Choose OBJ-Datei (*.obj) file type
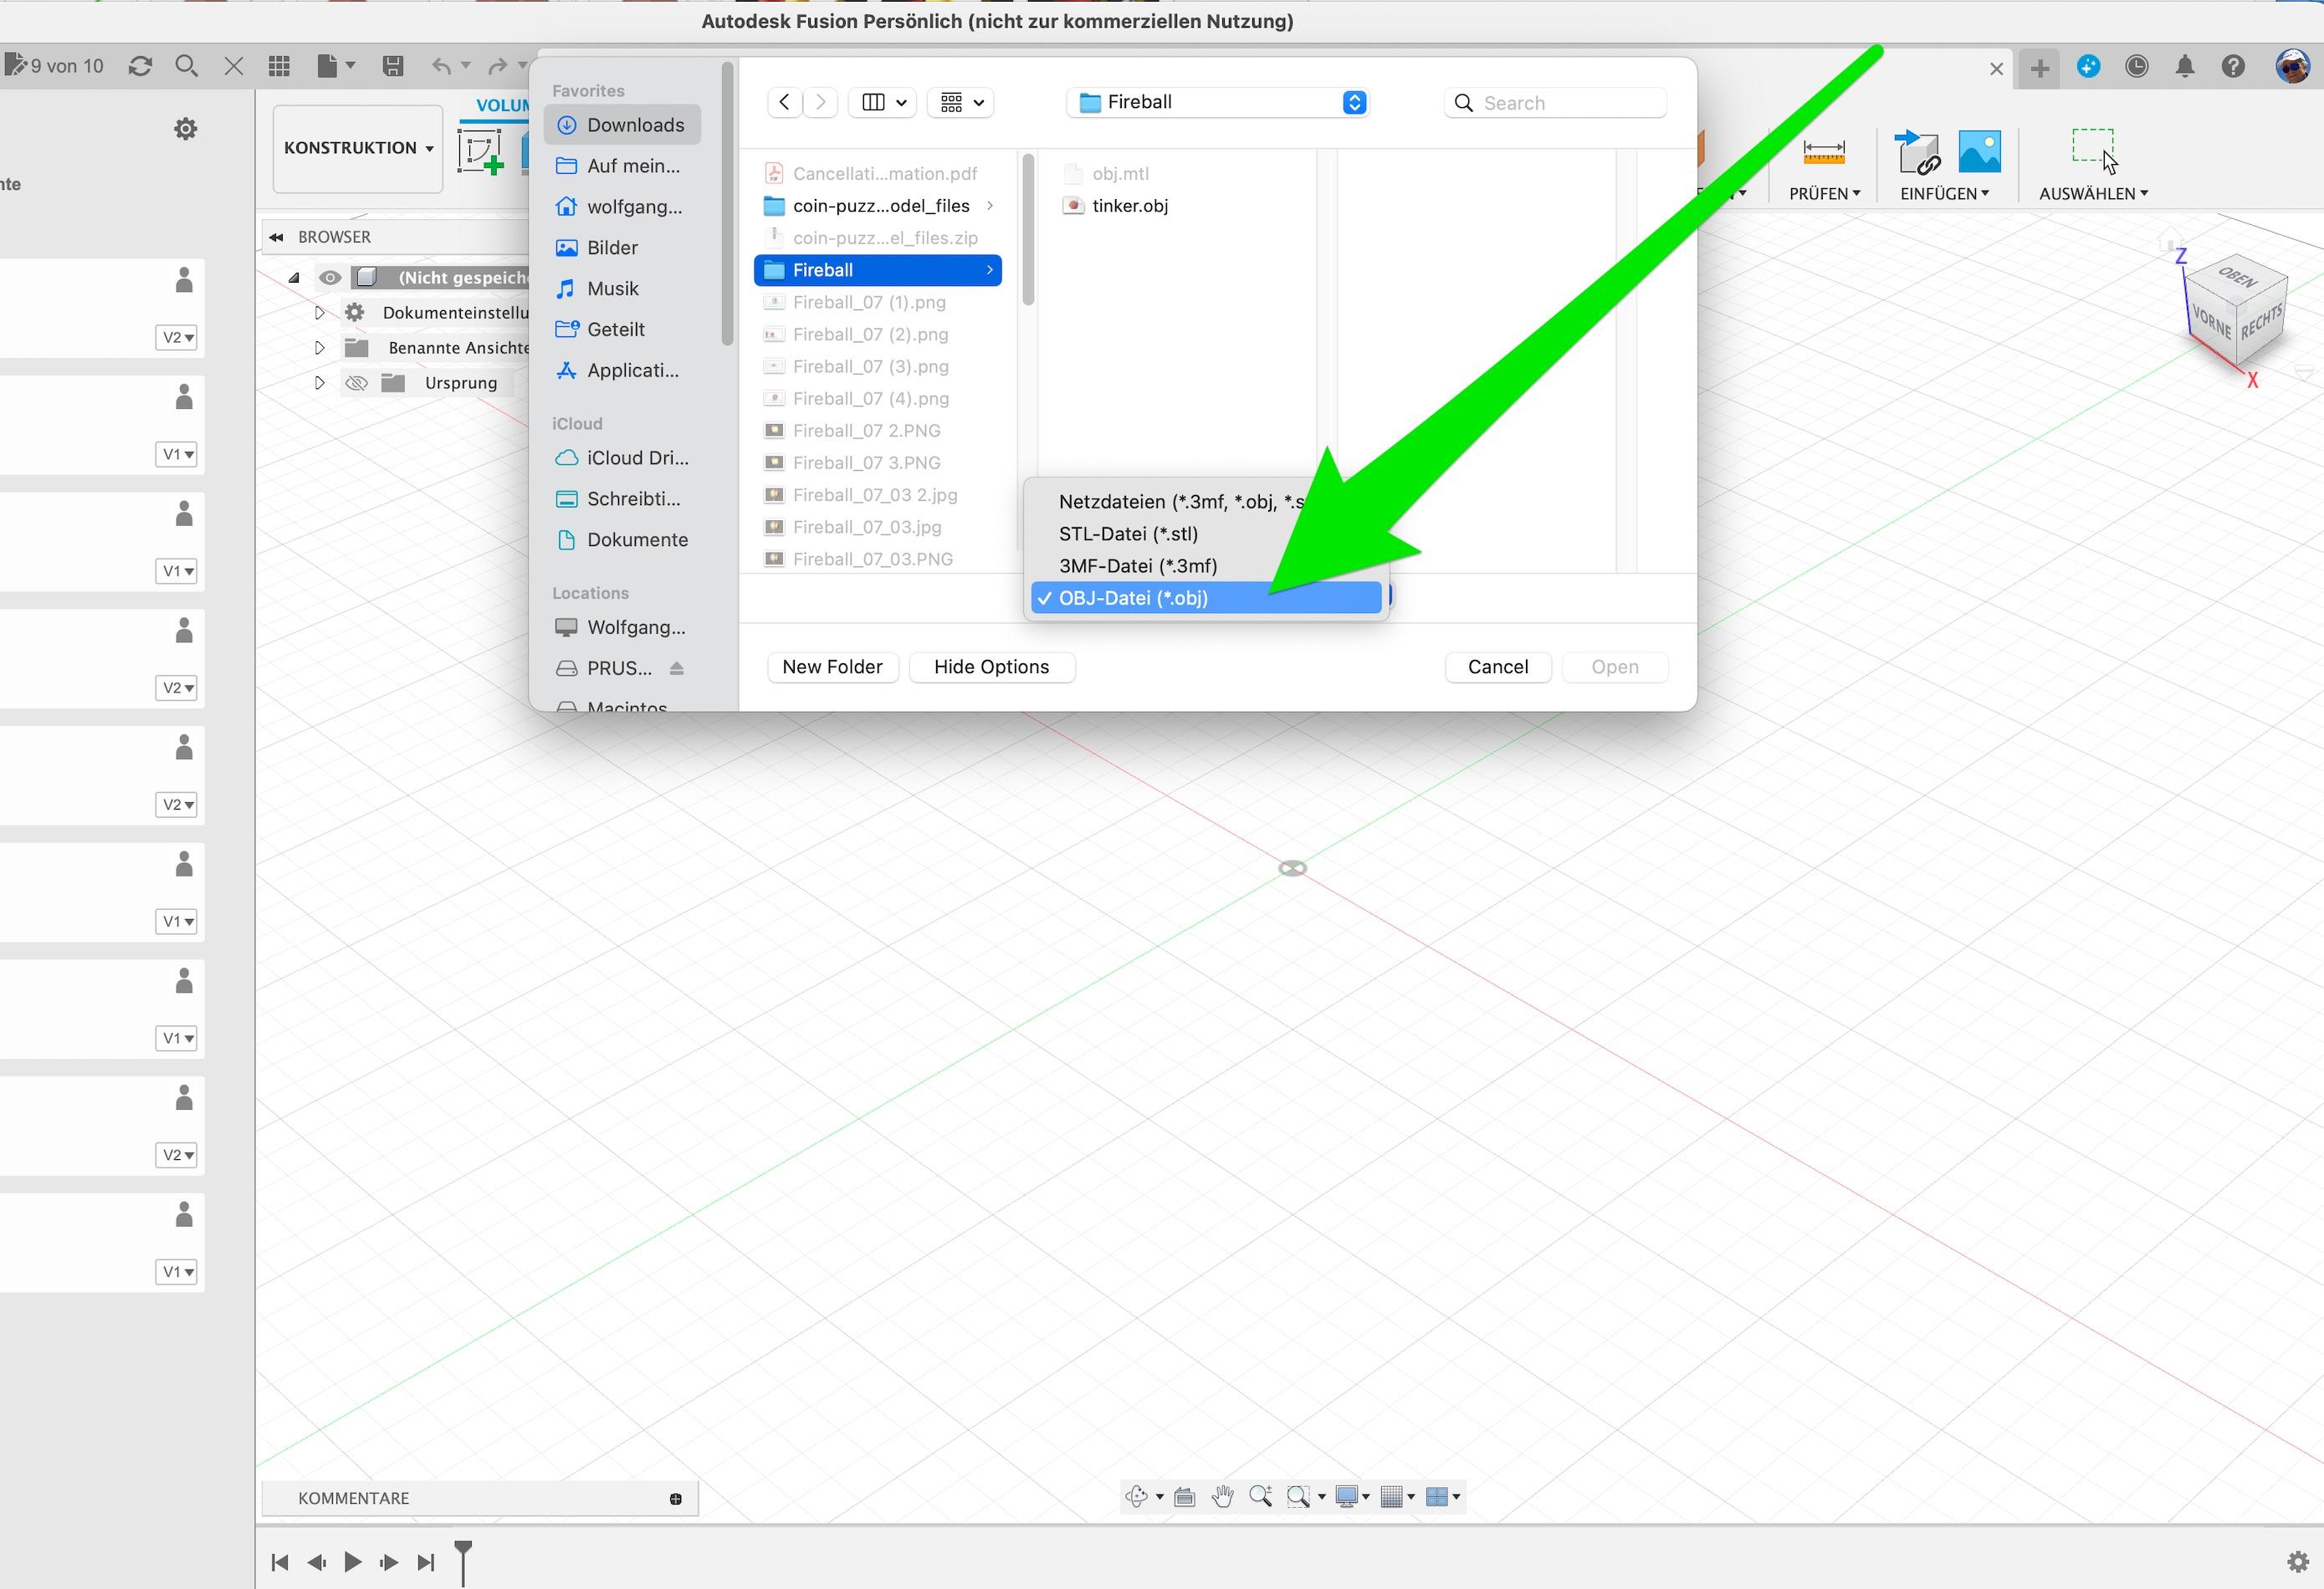The width and height of the screenshot is (2324, 1589). pos(1206,598)
